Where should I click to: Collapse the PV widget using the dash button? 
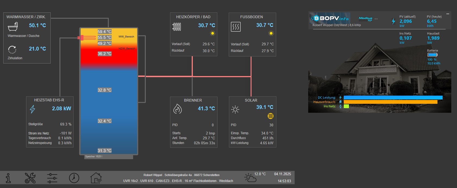point(448,14)
